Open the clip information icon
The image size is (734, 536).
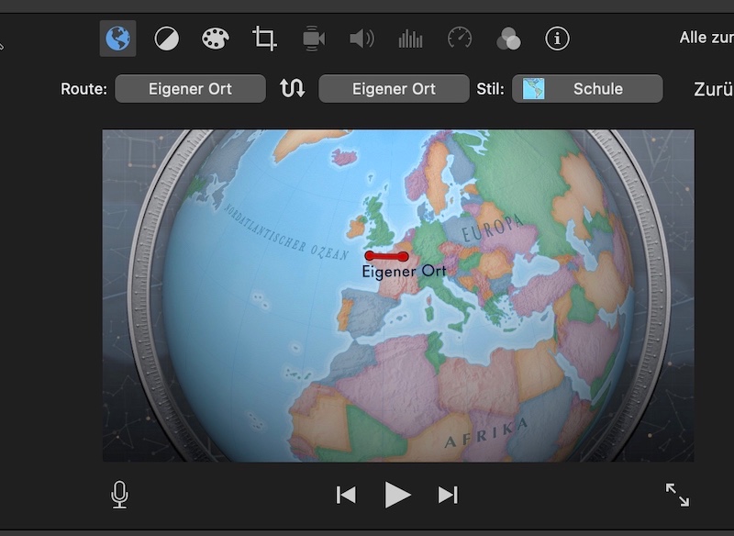[x=557, y=39]
